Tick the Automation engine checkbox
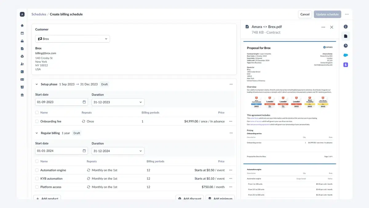369x208 pixels. [37, 170]
